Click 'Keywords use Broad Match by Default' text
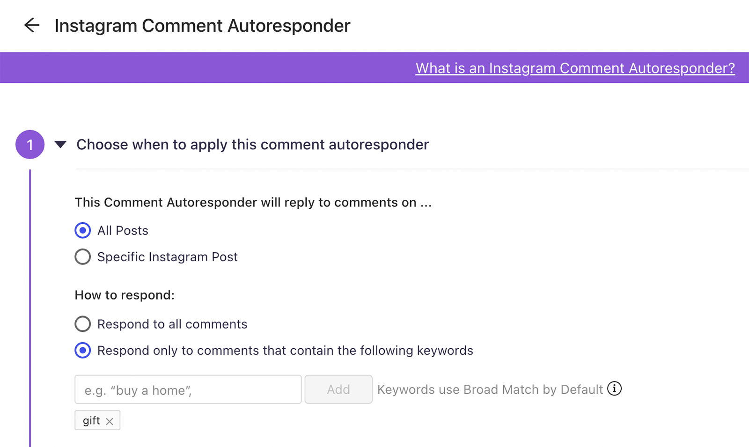Screen dimensions: 749x447 coord(490,389)
